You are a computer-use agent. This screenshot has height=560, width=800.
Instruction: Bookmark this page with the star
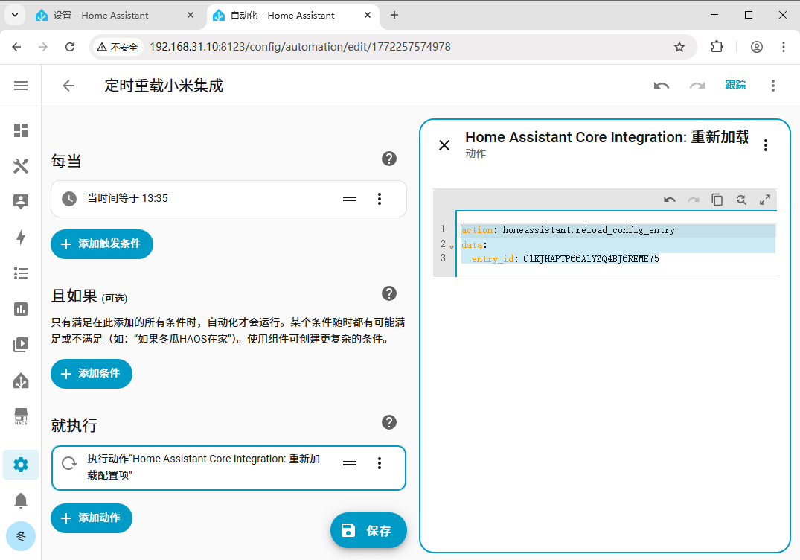[679, 47]
